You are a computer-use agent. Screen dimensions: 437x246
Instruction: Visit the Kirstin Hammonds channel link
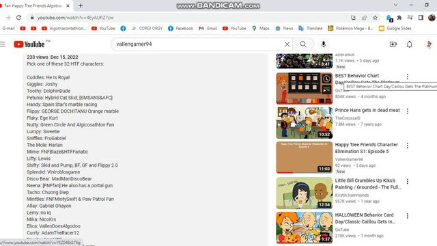352,195
